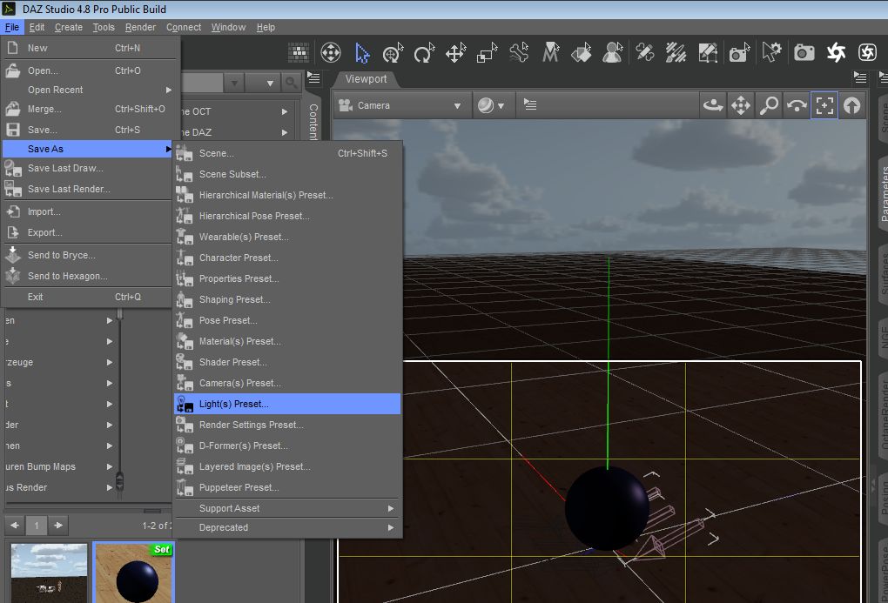
Task: Select the Scale tool icon
Action: [487, 53]
